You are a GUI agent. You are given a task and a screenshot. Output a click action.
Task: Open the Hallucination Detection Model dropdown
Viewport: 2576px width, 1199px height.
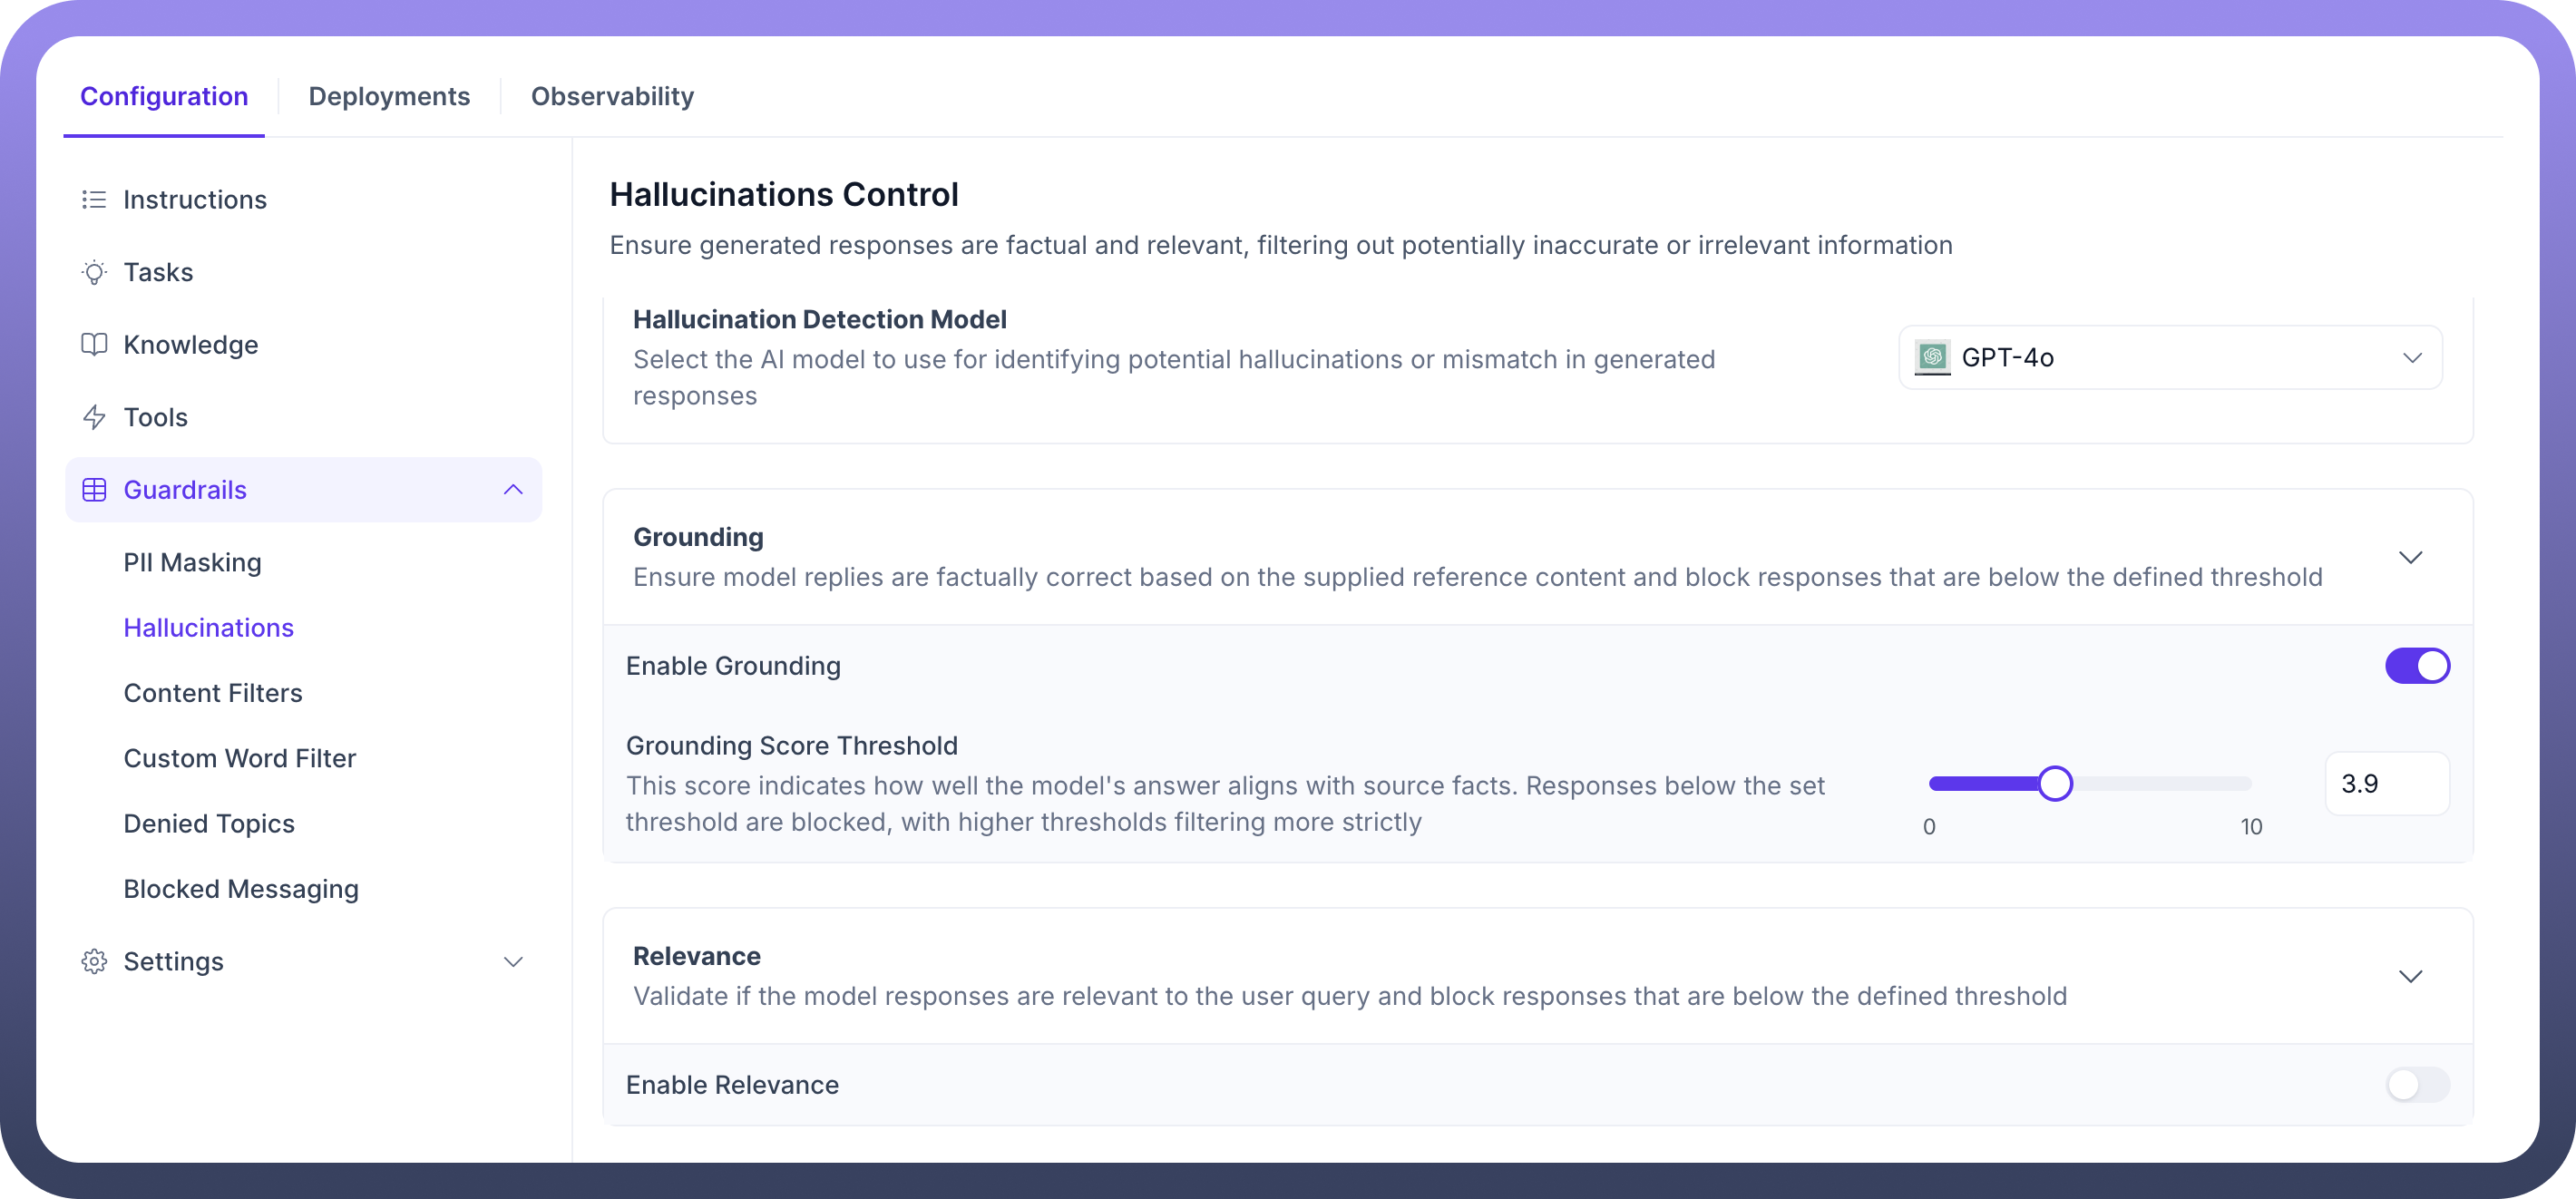pos(2170,357)
